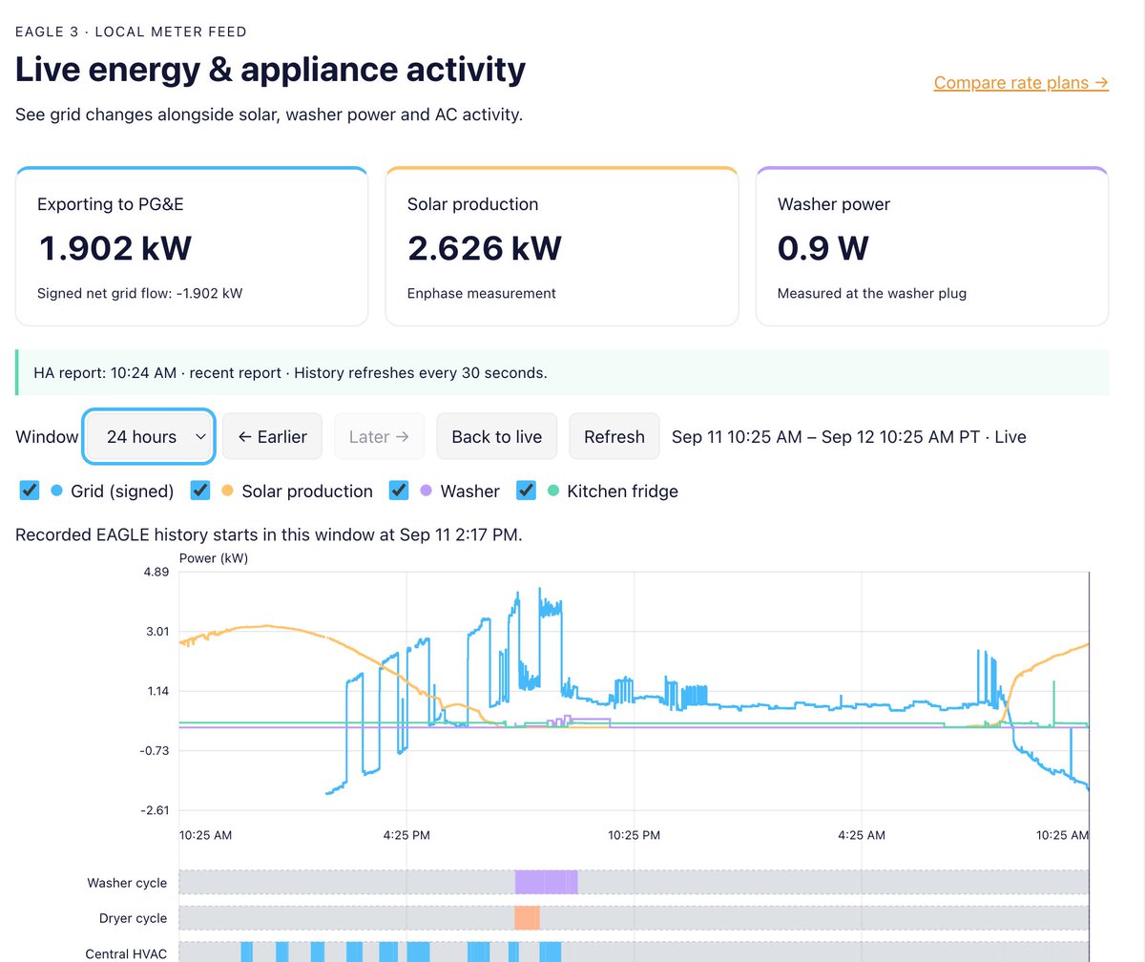Click the 1.902 kW export value
Screen dimensions: 1145x962
point(115,248)
